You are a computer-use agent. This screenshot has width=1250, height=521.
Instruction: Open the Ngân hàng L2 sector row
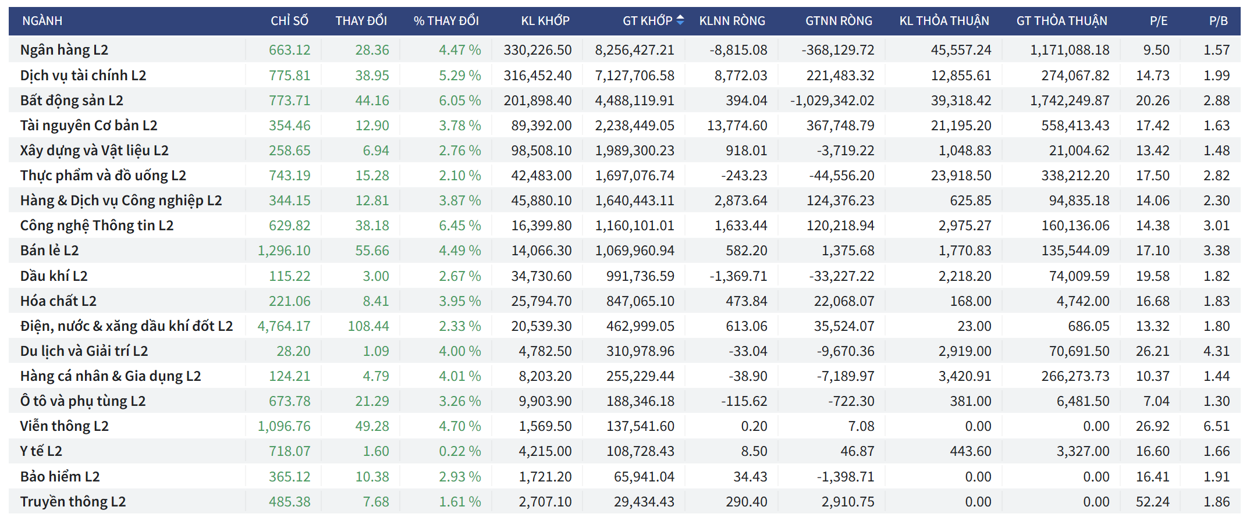(x=64, y=50)
